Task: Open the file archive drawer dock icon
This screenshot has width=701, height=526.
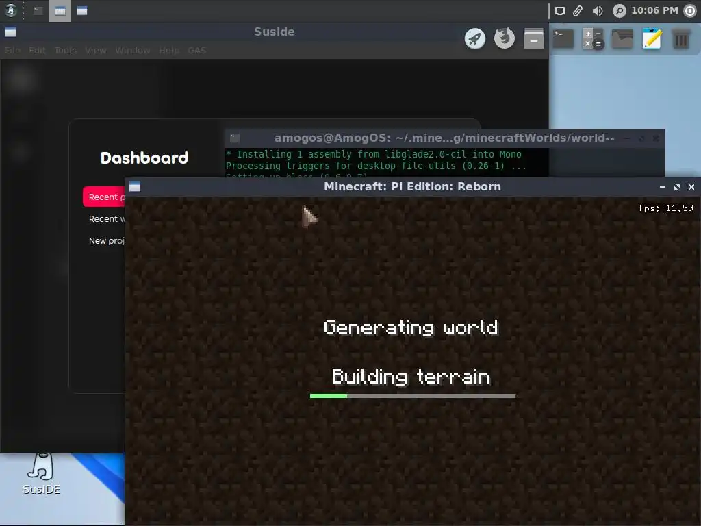Action: tap(534, 39)
